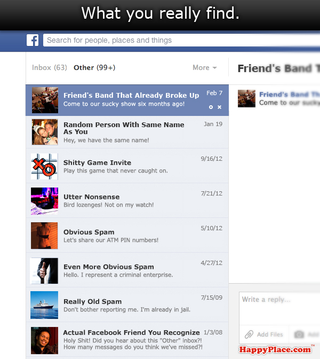
Task: Open the Utter Nonsense message
Action: 127,200
